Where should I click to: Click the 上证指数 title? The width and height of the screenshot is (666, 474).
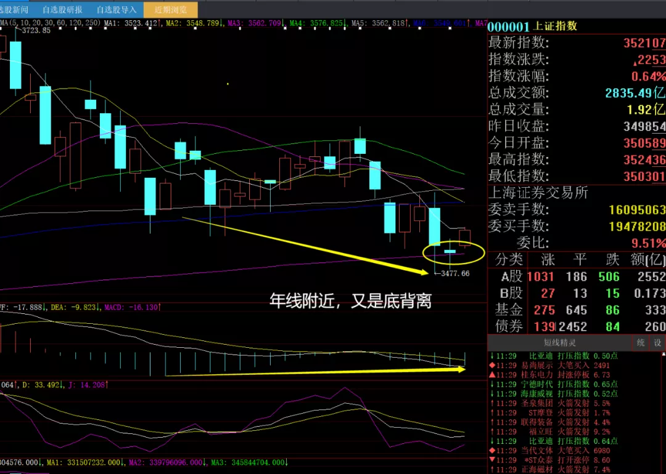pyautogui.click(x=555, y=26)
